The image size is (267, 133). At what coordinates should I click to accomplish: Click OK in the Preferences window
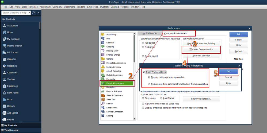tap(239, 34)
